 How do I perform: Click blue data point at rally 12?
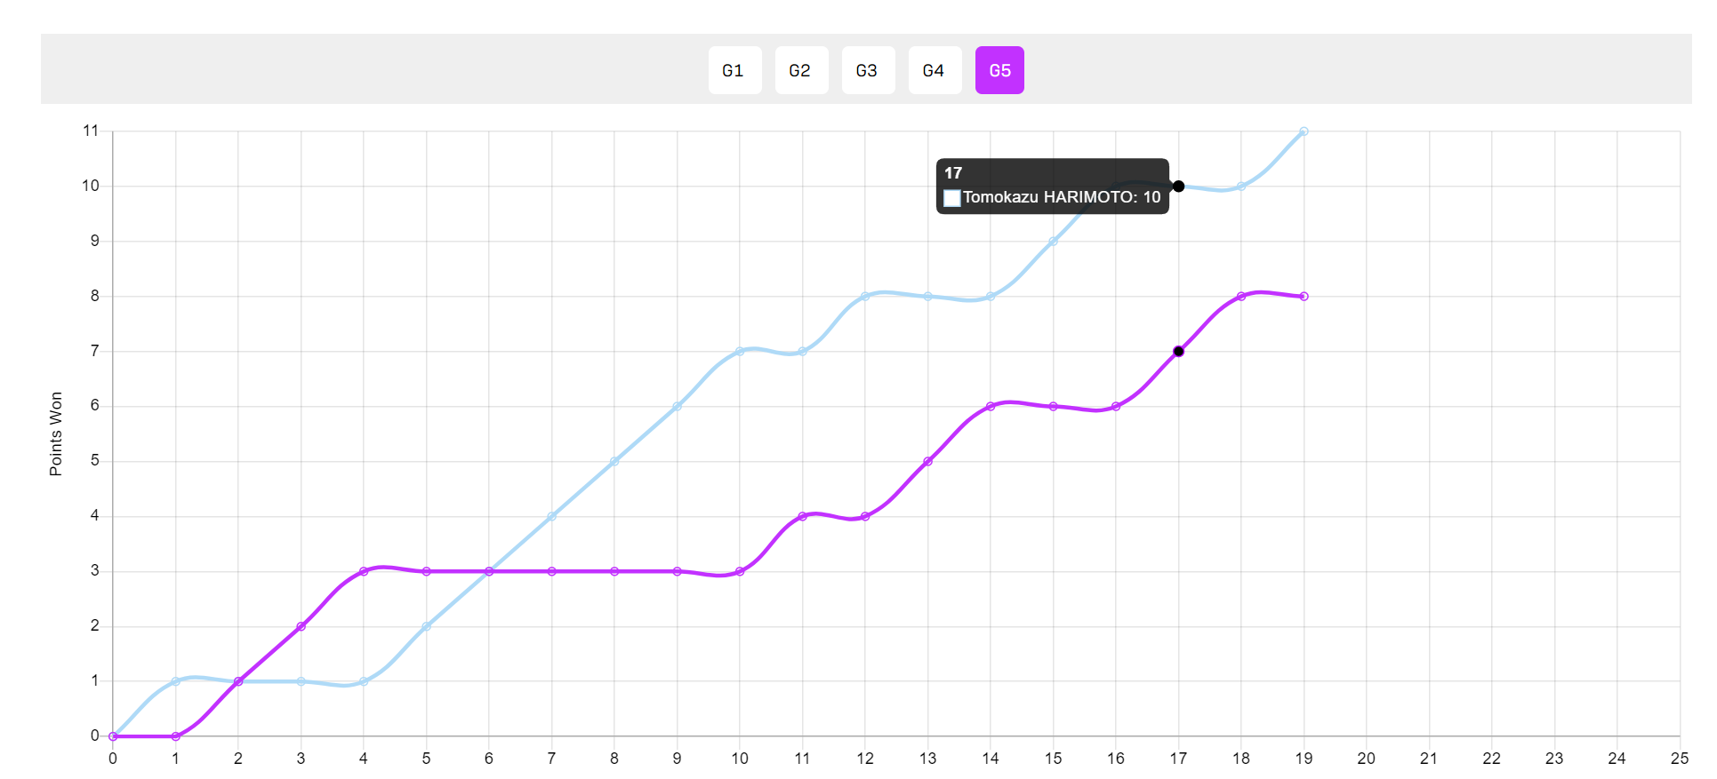point(865,297)
